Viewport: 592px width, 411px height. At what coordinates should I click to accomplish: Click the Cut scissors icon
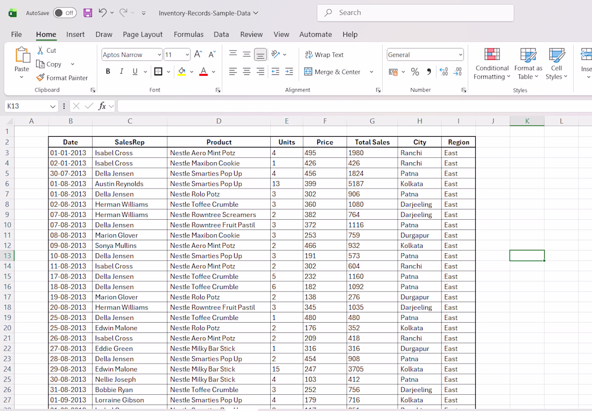(x=40, y=50)
